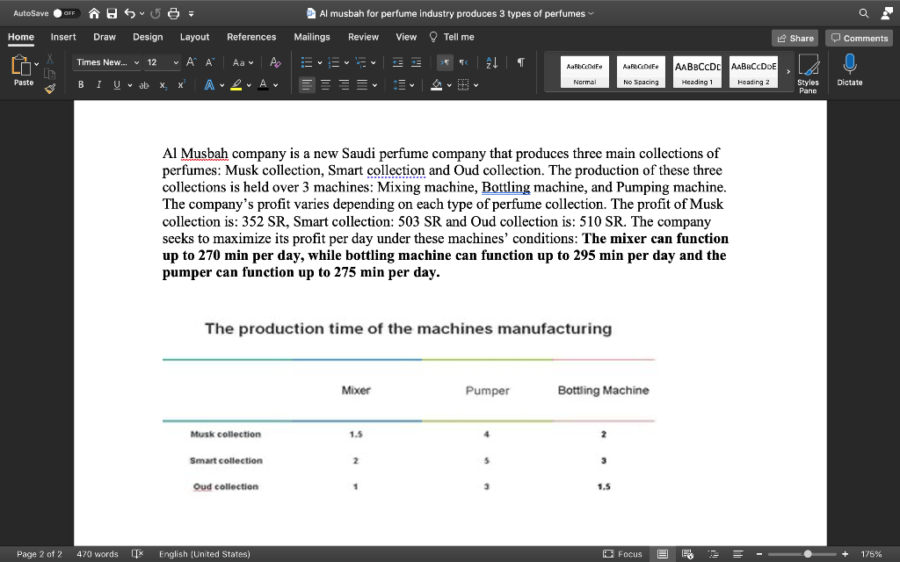Toggle the AutoSave switch
The width and height of the screenshot is (900, 562).
pyautogui.click(x=65, y=13)
